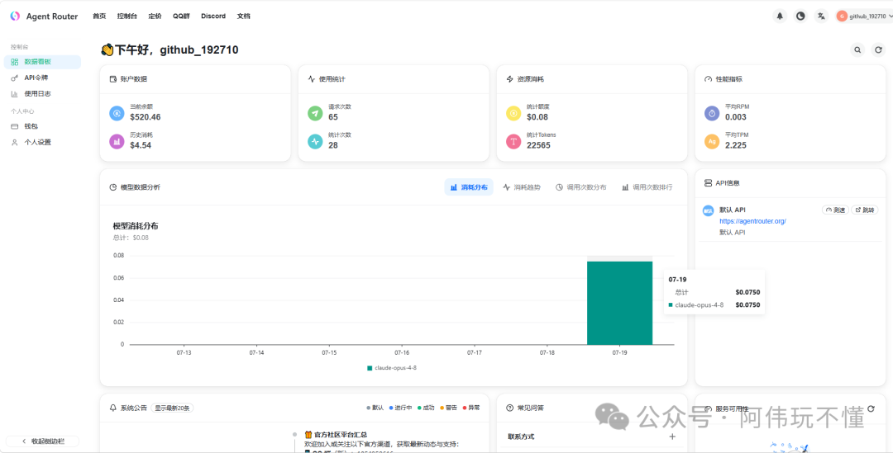Image resolution: width=893 pixels, height=453 pixels.
Task: Open 控制台 in top navigation
Action: [x=127, y=16]
